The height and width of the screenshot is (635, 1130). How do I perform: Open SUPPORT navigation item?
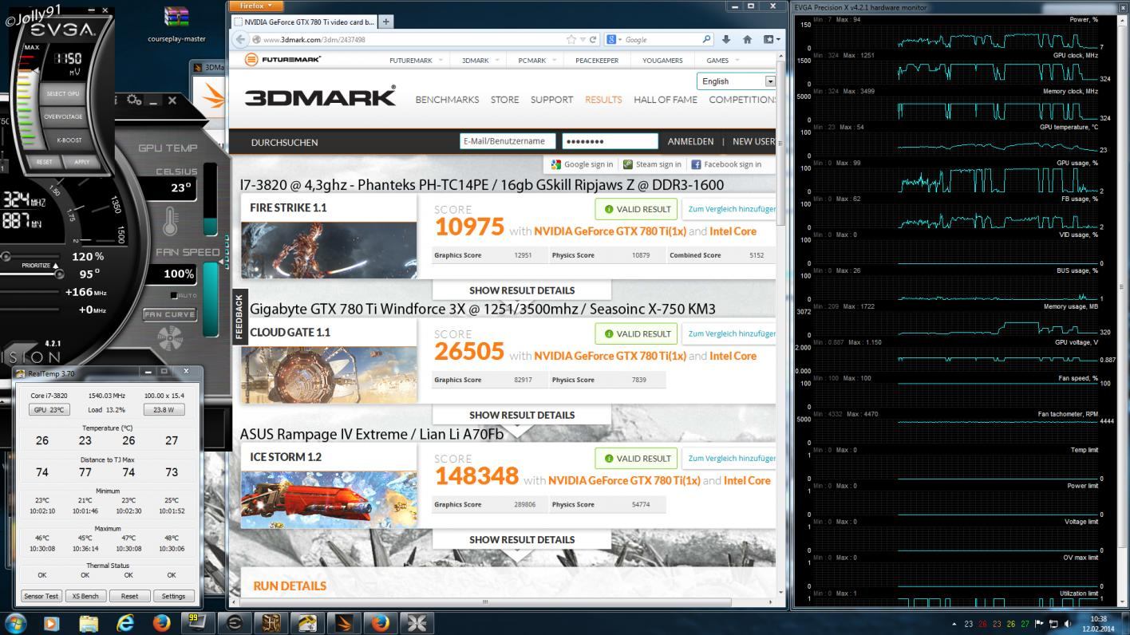(551, 100)
